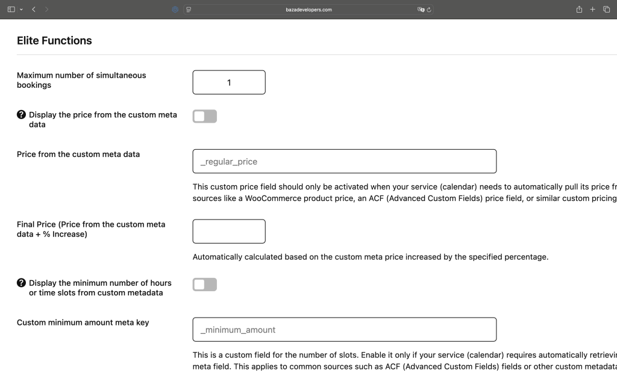This screenshot has width=617, height=385.
Task: Click the 'Custom minimum amount meta key' label
Action: tap(83, 322)
